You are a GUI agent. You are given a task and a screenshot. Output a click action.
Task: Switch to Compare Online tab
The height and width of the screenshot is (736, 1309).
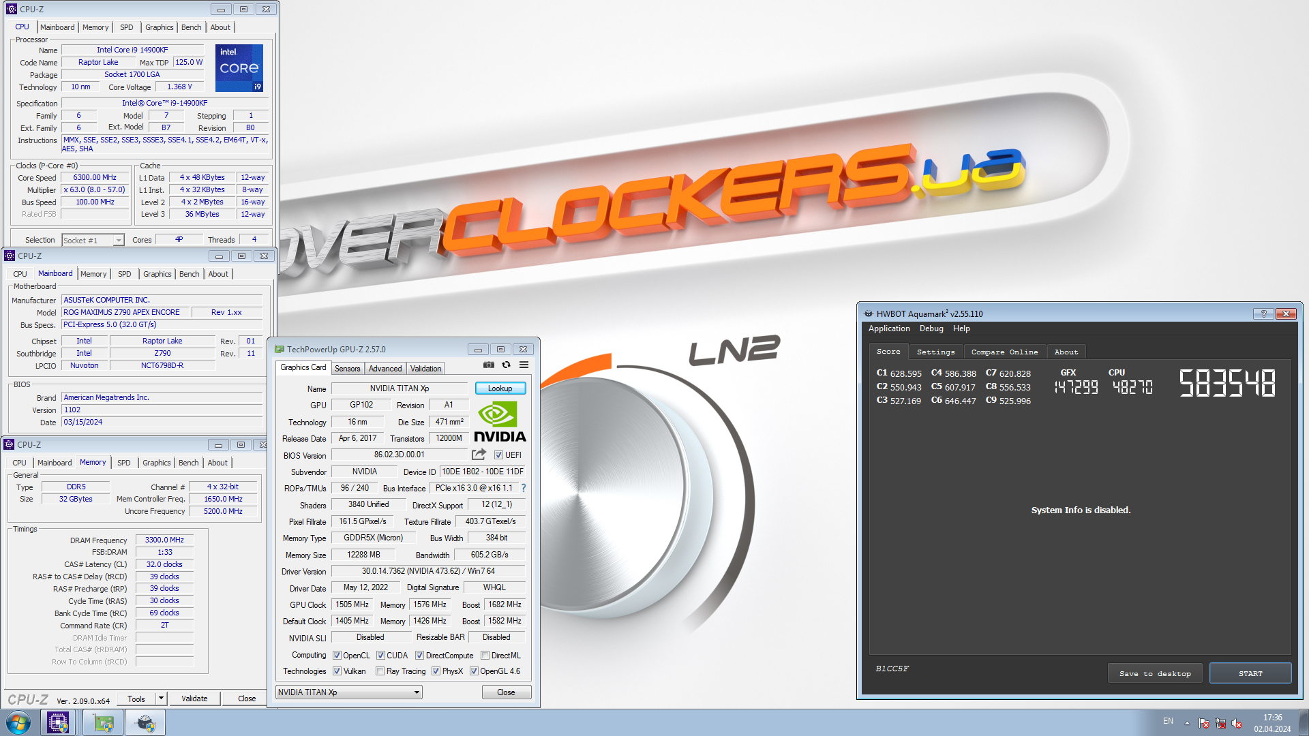pos(1004,352)
